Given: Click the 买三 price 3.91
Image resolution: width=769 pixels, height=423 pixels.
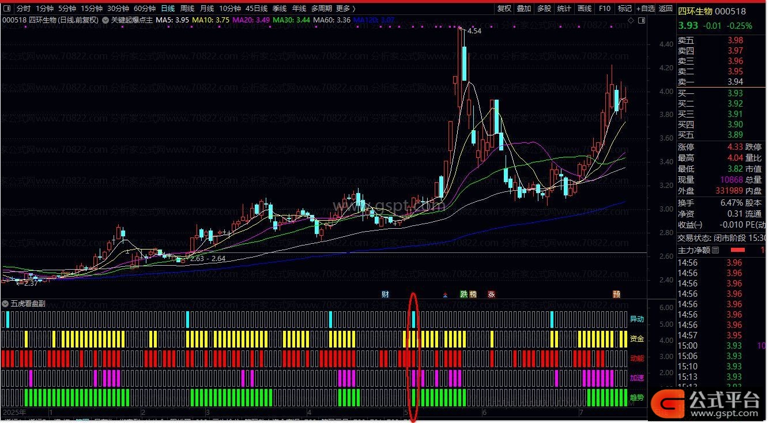Looking at the screenshot, I should pyautogui.click(x=735, y=114).
